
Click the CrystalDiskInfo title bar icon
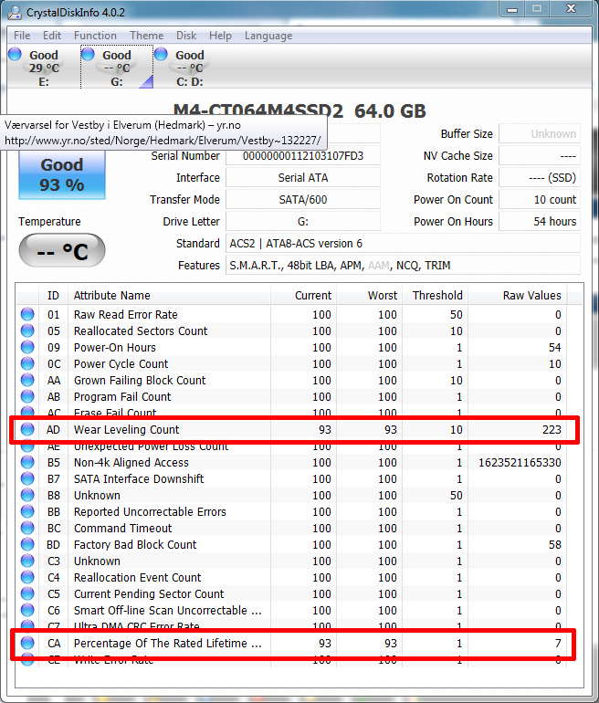[15, 12]
